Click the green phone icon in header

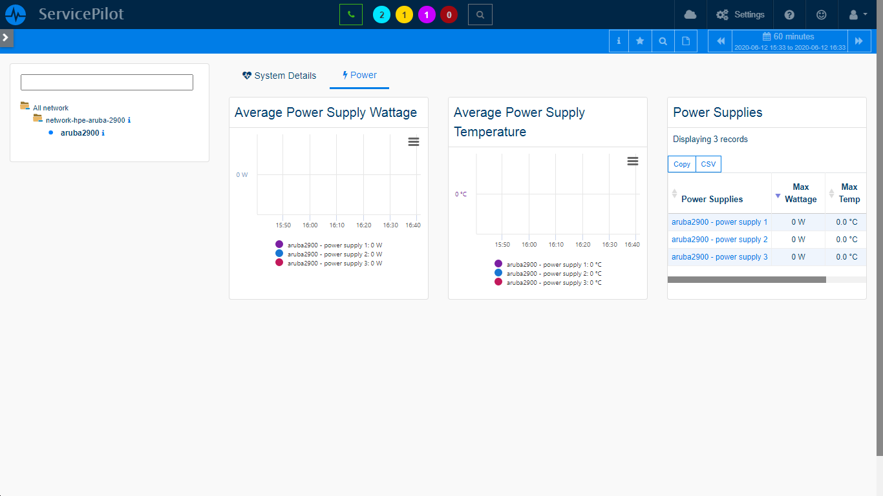pyautogui.click(x=351, y=14)
